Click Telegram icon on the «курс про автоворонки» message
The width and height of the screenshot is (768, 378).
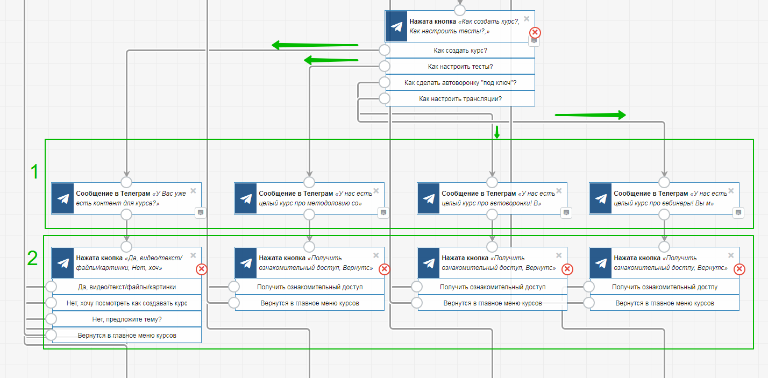pos(429,198)
